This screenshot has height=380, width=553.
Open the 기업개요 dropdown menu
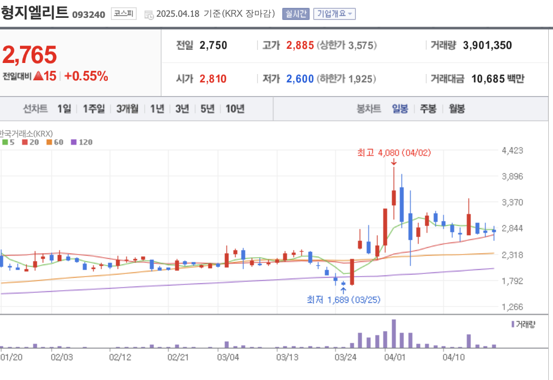334,14
